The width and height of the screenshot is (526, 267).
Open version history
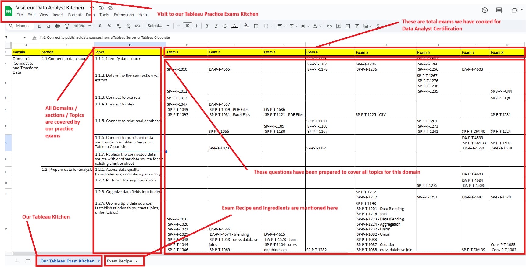point(485,10)
